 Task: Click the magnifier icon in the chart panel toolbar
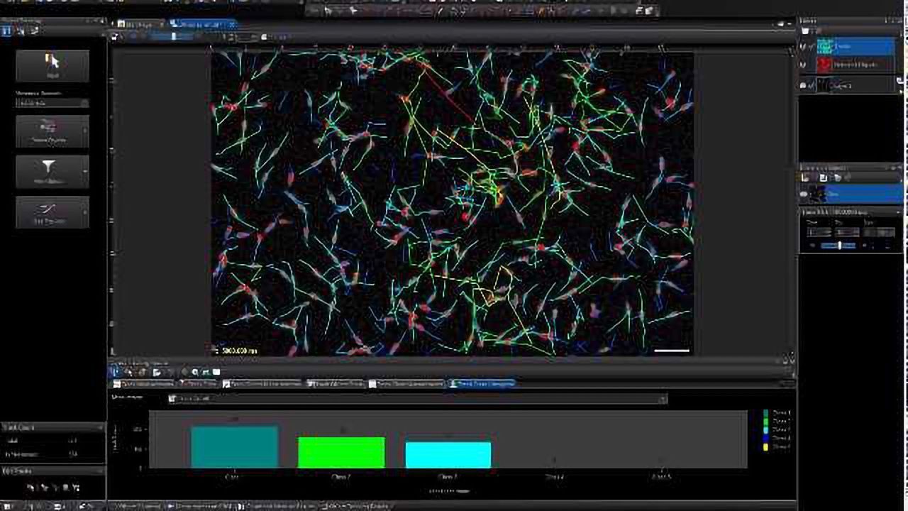[x=194, y=371]
